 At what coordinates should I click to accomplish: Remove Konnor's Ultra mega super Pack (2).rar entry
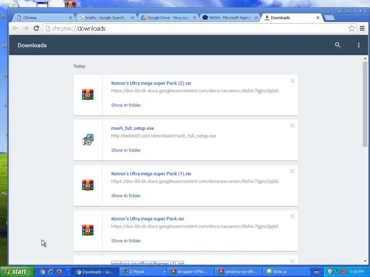[292, 81]
